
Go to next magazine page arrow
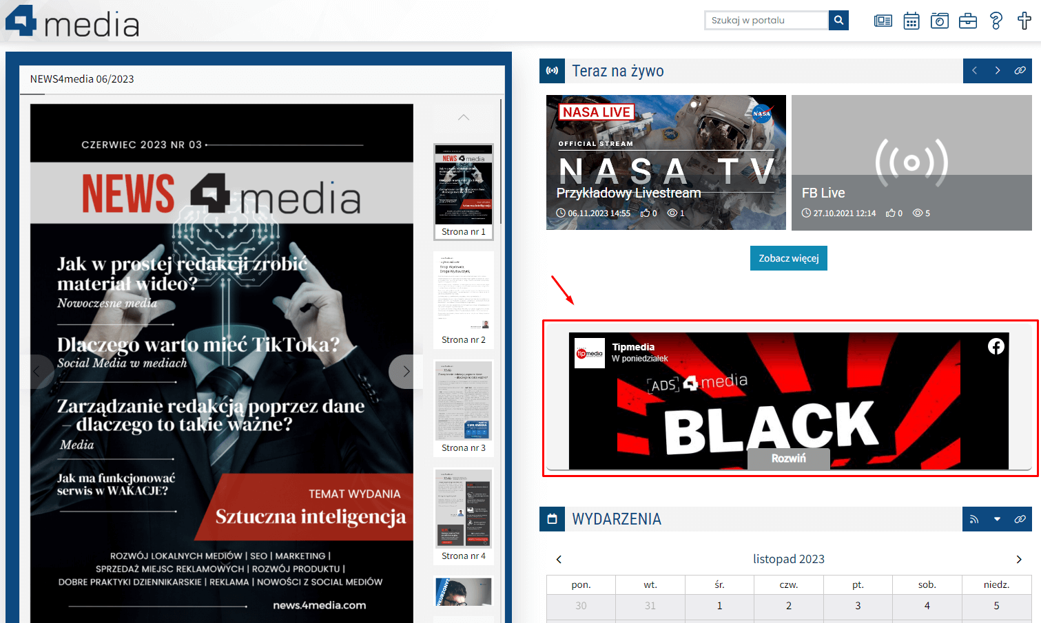(x=405, y=372)
